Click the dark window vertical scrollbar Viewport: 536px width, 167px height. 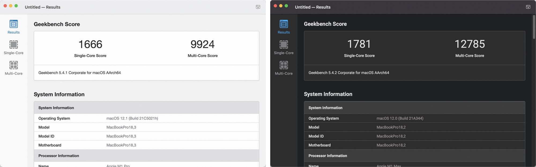coord(534,27)
